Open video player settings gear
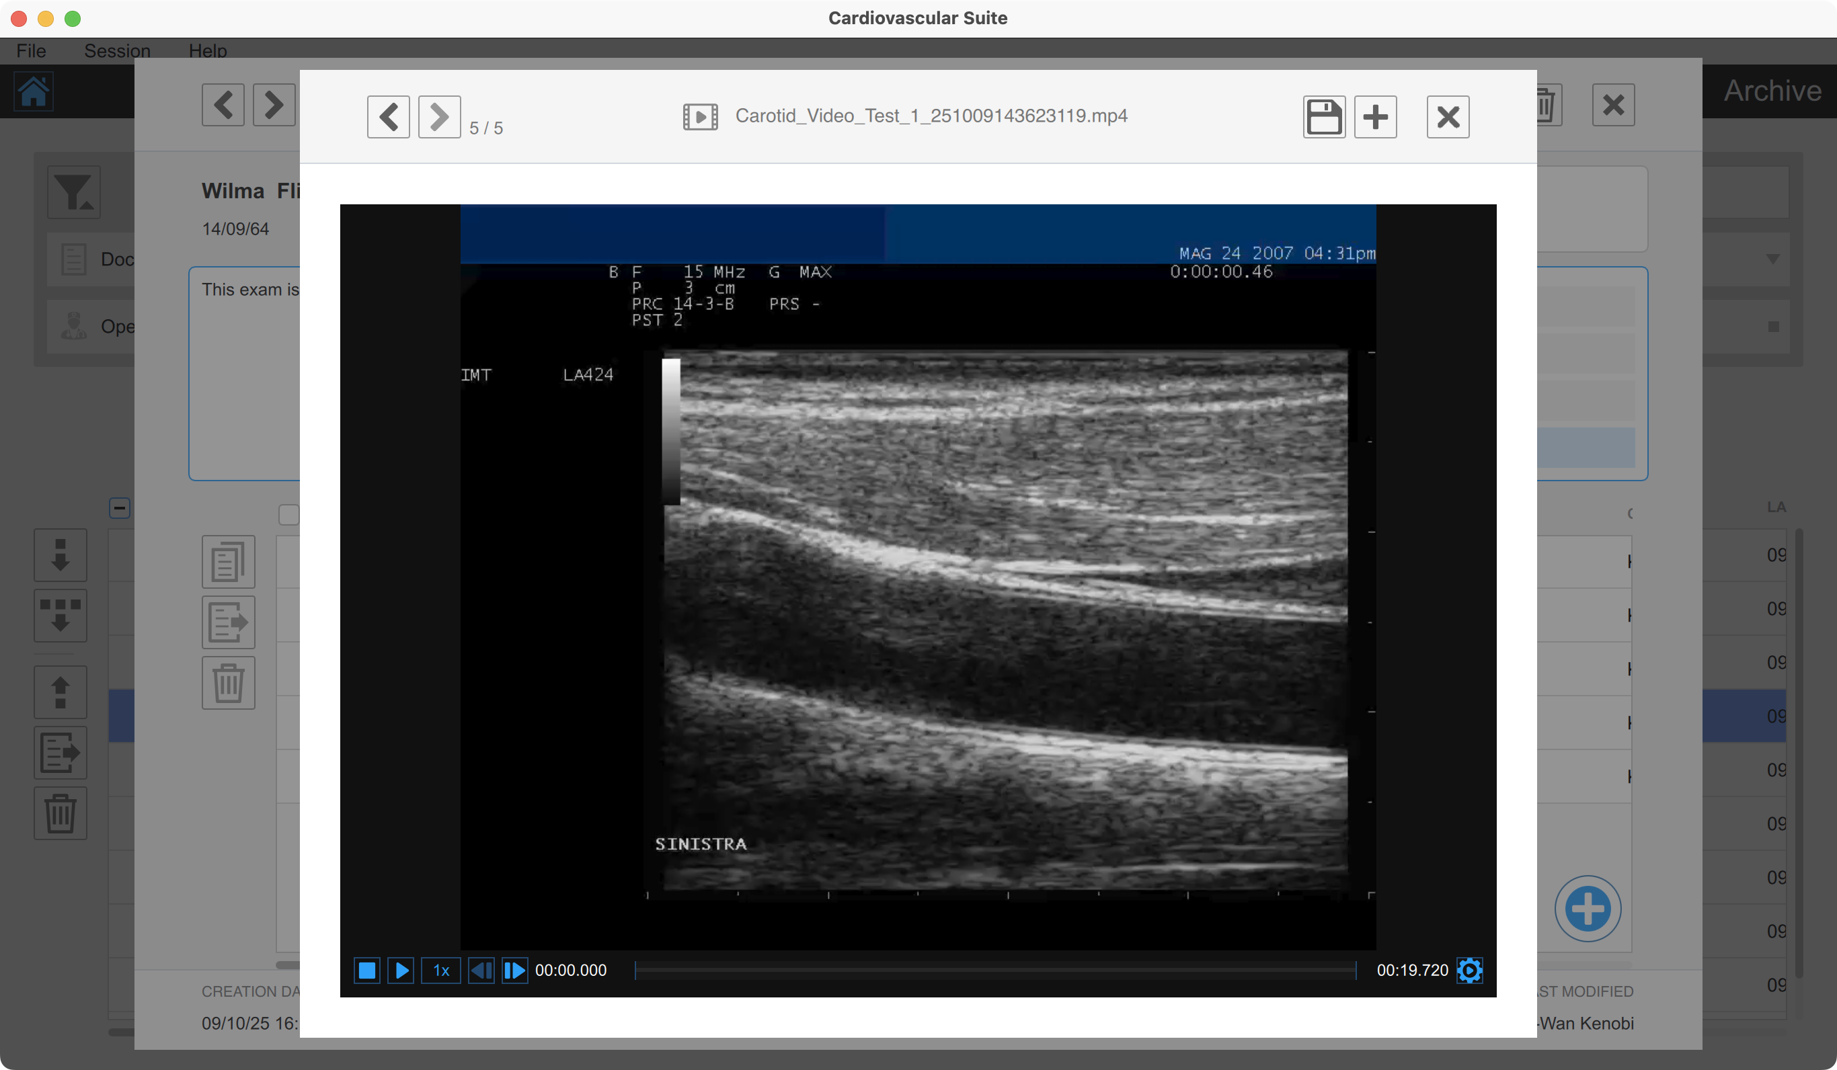Image resolution: width=1837 pixels, height=1070 pixels. tap(1469, 970)
